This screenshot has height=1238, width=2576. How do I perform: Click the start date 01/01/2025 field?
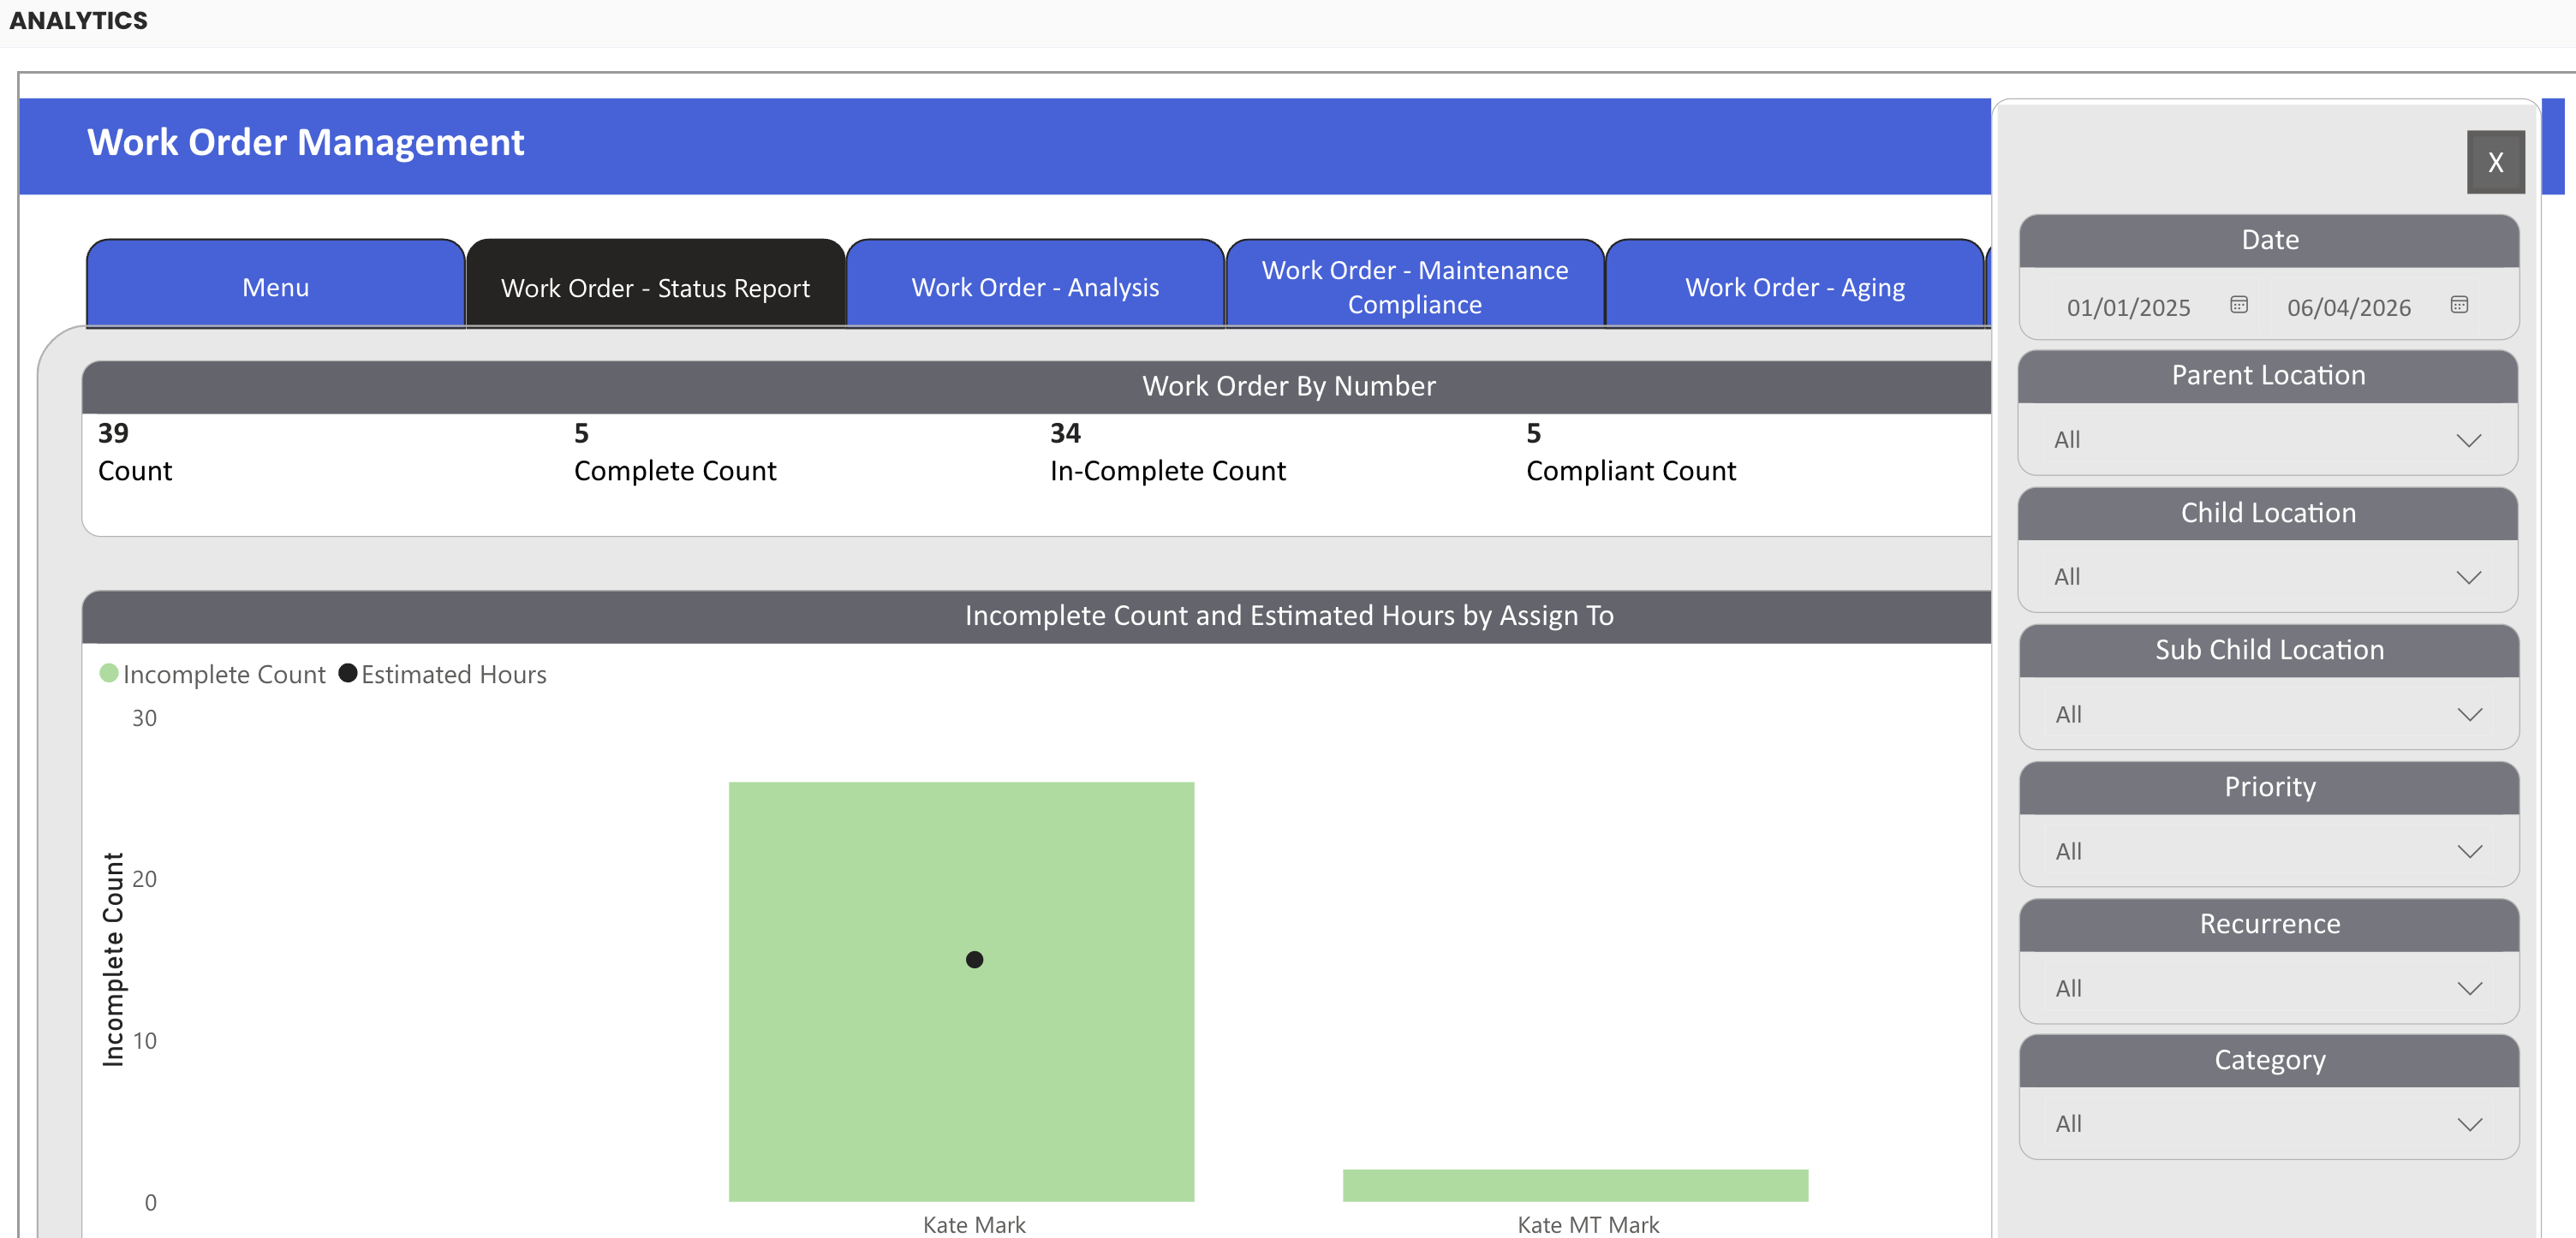pyautogui.click(x=2128, y=308)
